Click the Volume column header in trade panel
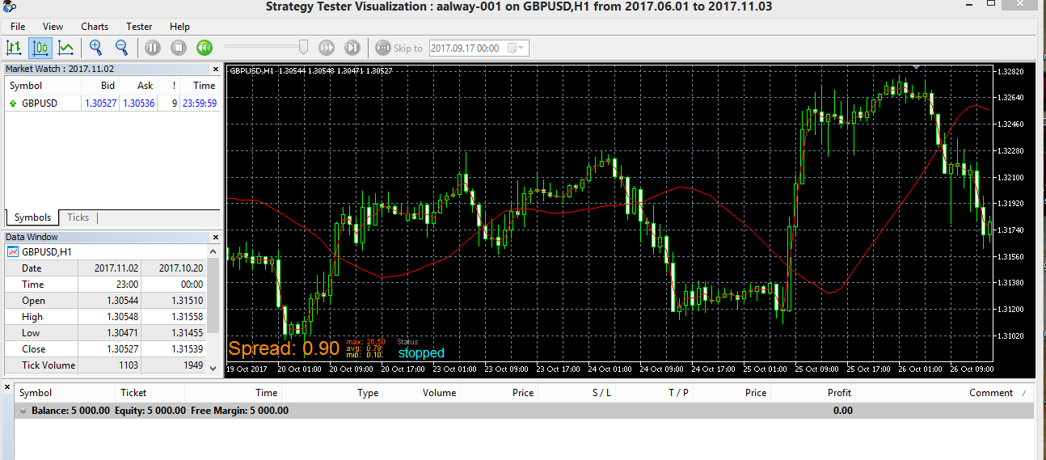This screenshot has width=1046, height=460. click(439, 393)
